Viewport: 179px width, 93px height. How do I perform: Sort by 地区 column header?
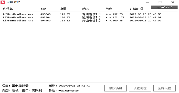point(86,9)
